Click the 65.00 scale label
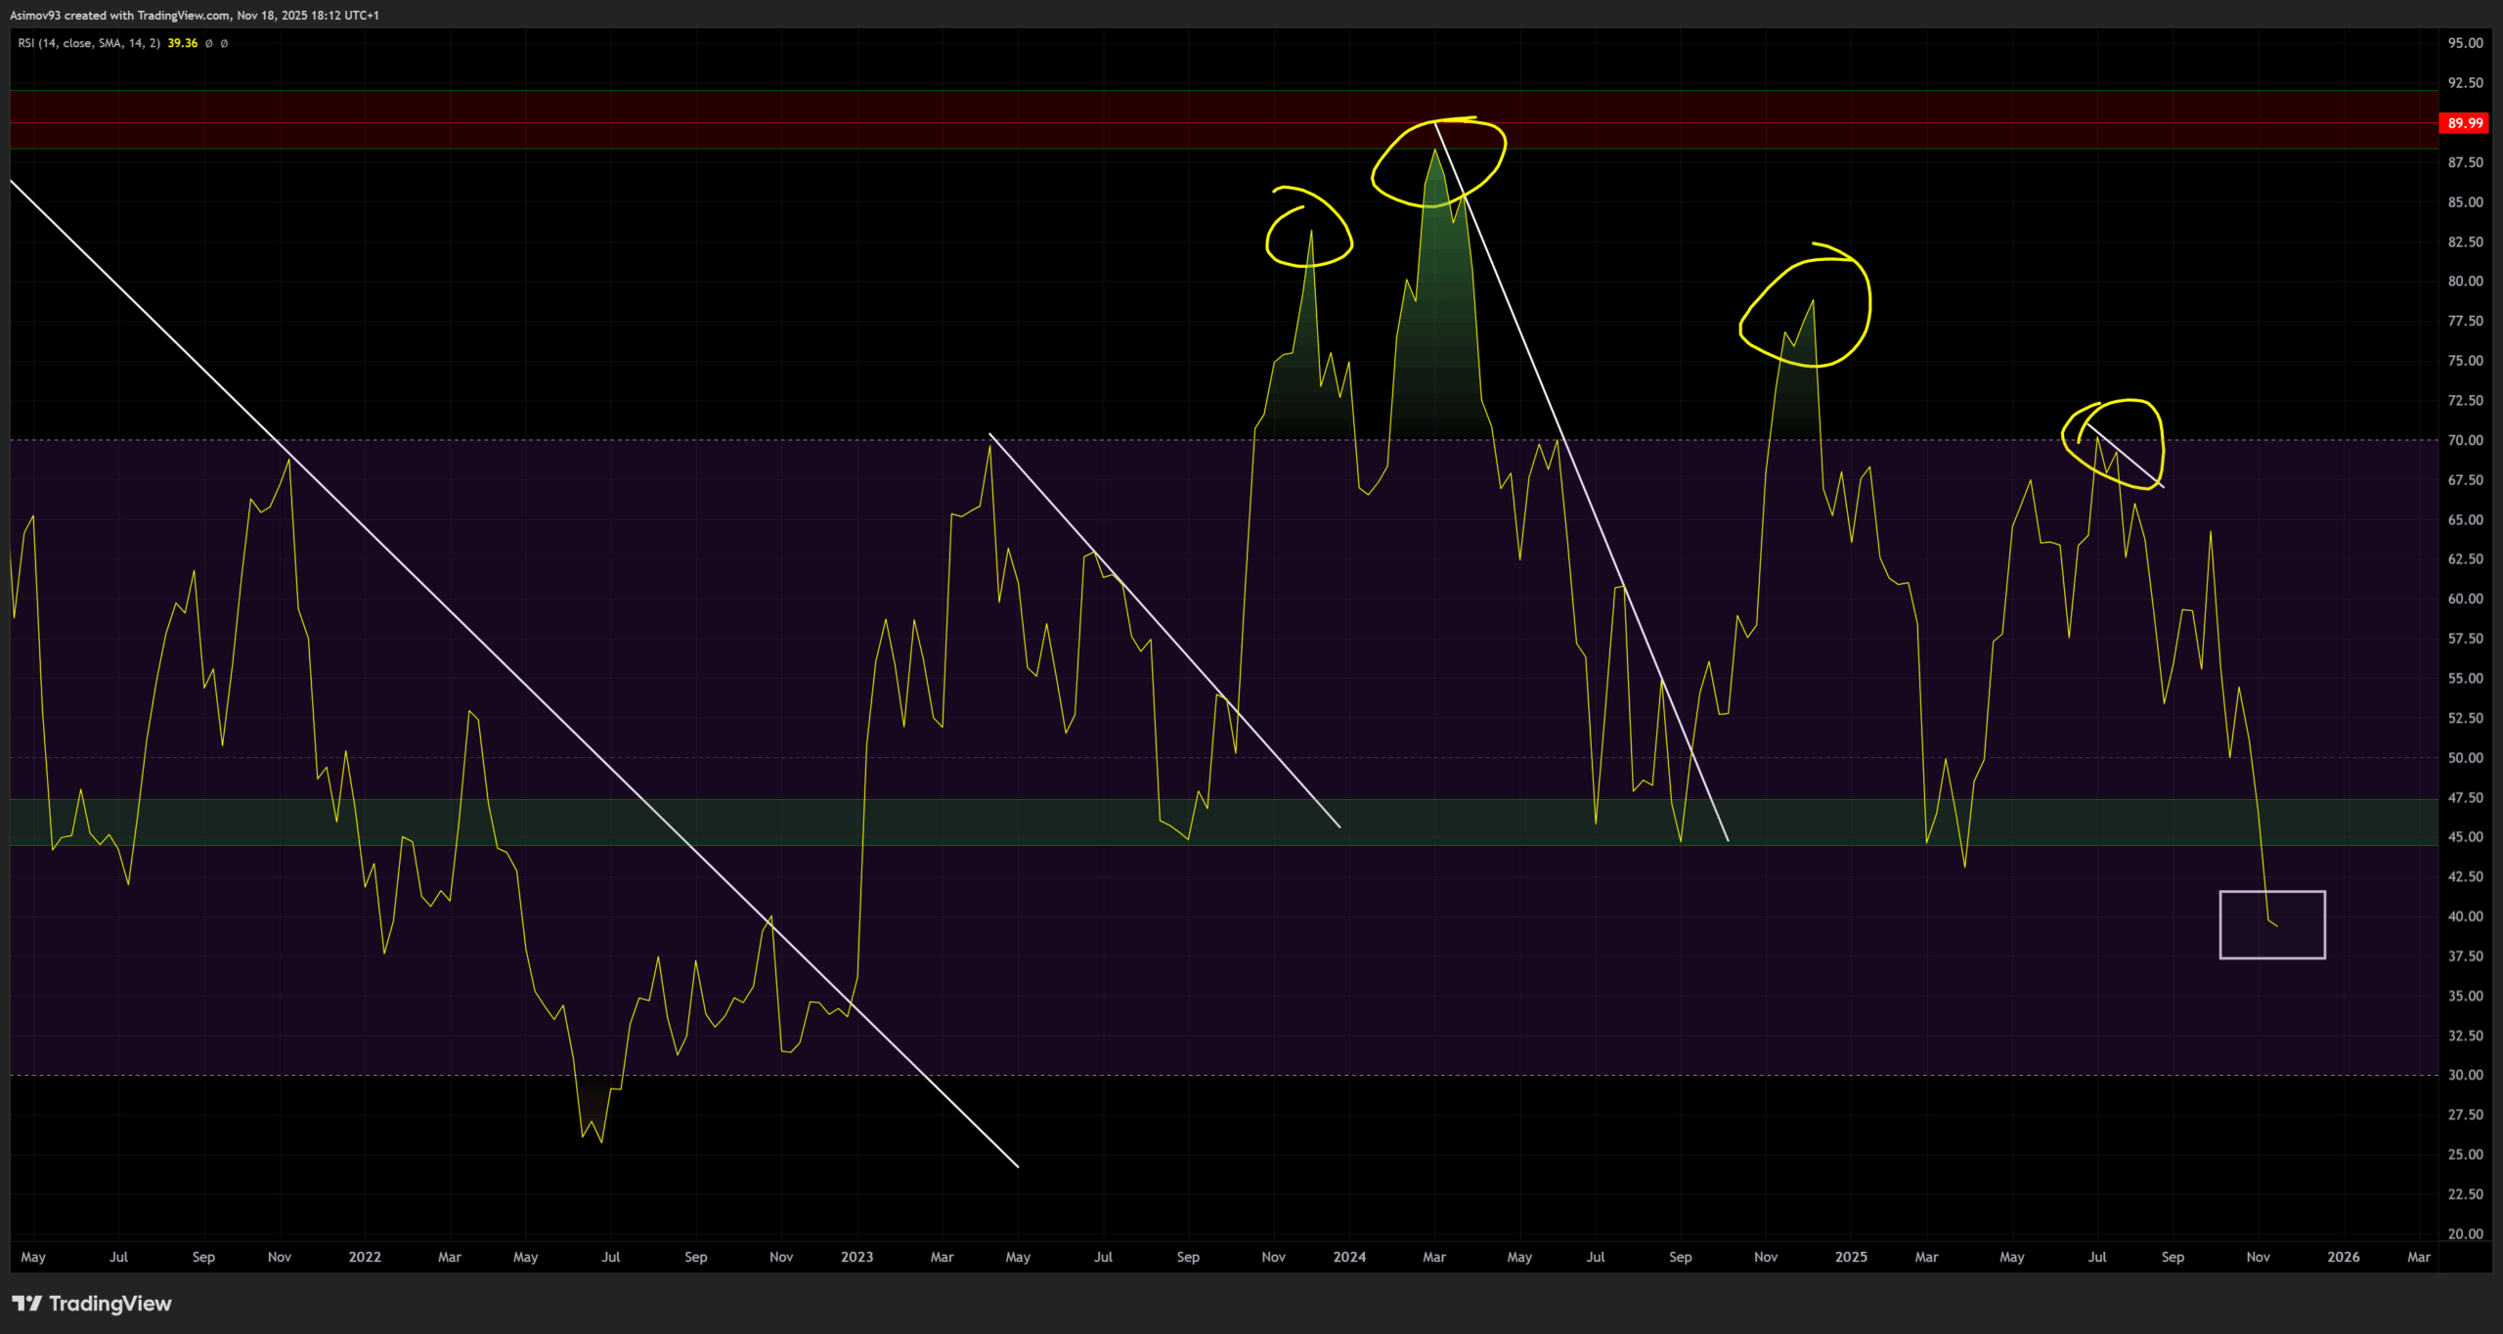 click(x=2465, y=519)
